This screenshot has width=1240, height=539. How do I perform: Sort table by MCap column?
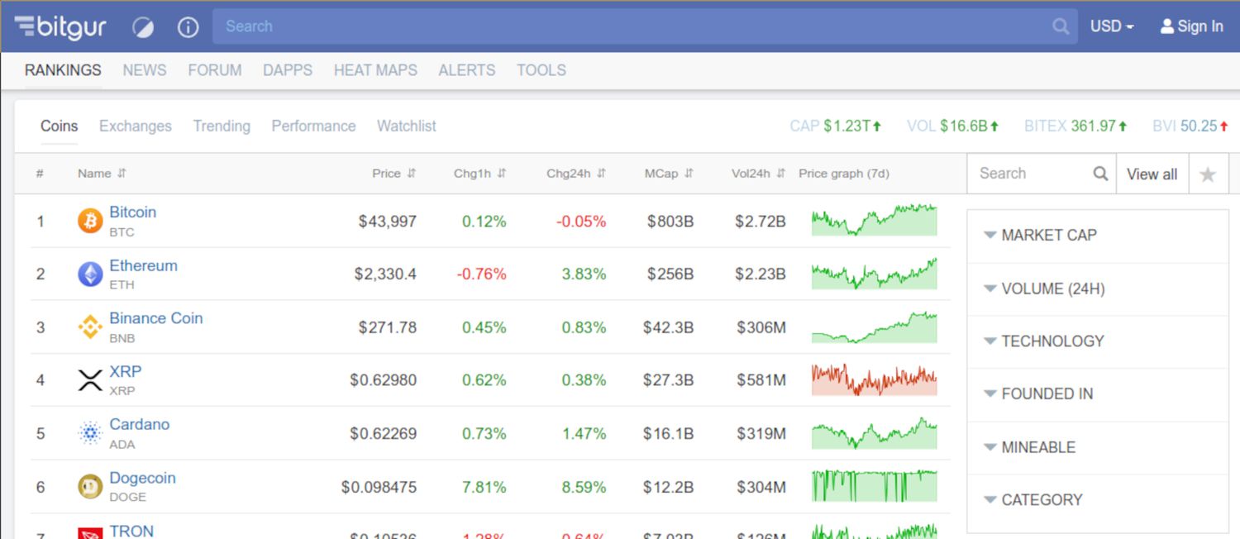coord(669,174)
